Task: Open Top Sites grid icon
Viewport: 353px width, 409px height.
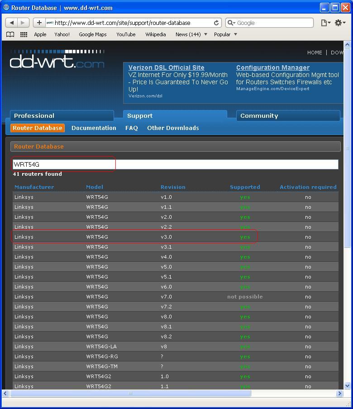Action: [x=24, y=34]
